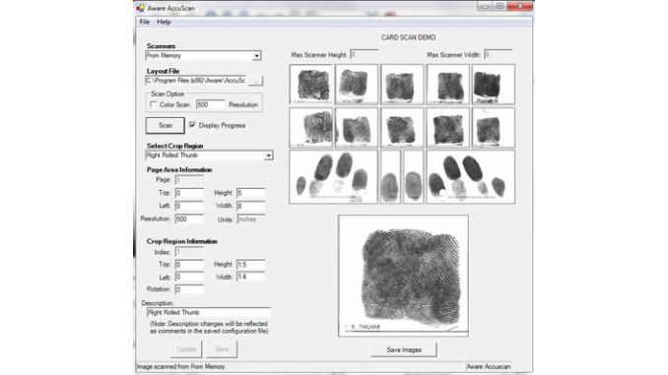Viewport: 668px width, 375px height.
Task: Select the left plain thumb thumbnail
Action: pos(391,176)
